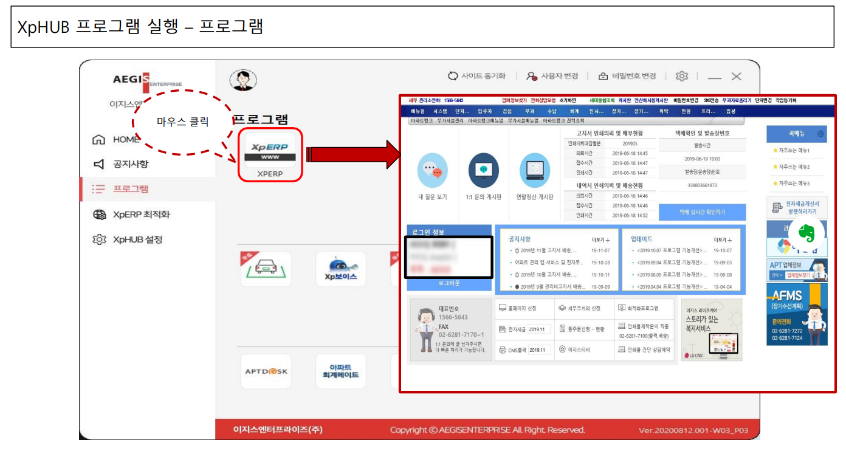Open 검침 menu in XpERP
Image resolution: width=846 pixels, height=454 pixels.
[x=507, y=111]
